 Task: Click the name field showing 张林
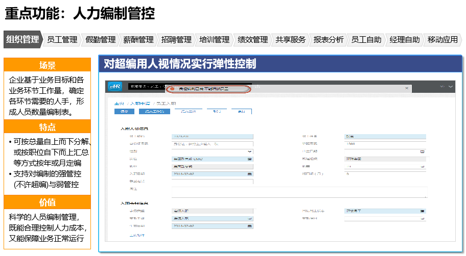click(385, 137)
